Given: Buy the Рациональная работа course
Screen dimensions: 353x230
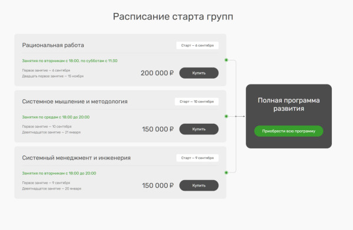Looking at the screenshot, I should (199, 73).
